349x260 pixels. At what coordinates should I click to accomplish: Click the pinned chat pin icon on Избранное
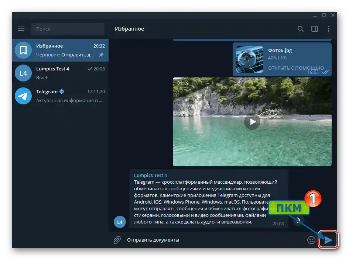tap(101, 55)
